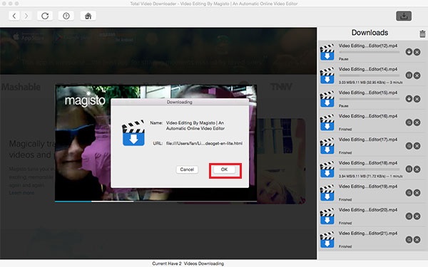This screenshot has width=428, height=267.
Task: Reveal finished Editor(16).mp4 with magnifier icon
Action: point(409,122)
